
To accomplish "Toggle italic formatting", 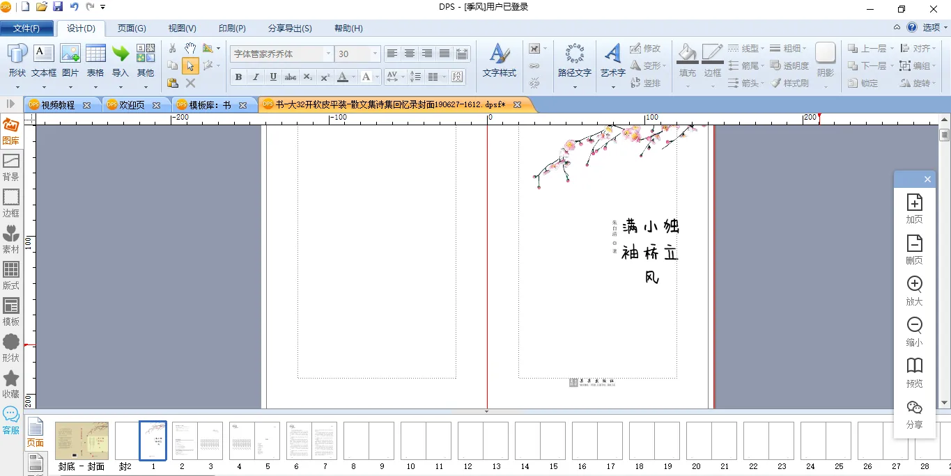I will click(256, 77).
